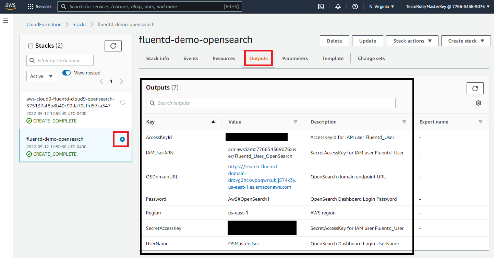Viewport: 494px width, 258px height.
Task: Open the N. Virginia region selector
Action: tap(382, 7)
